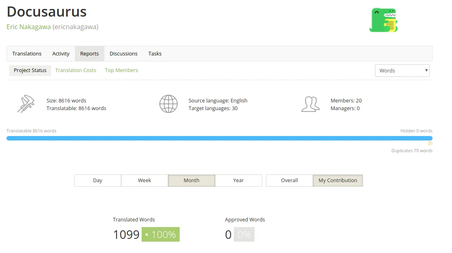Image resolution: width=452 pixels, height=253 pixels.
Task: Click the Docusaurus project title
Action: (47, 12)
